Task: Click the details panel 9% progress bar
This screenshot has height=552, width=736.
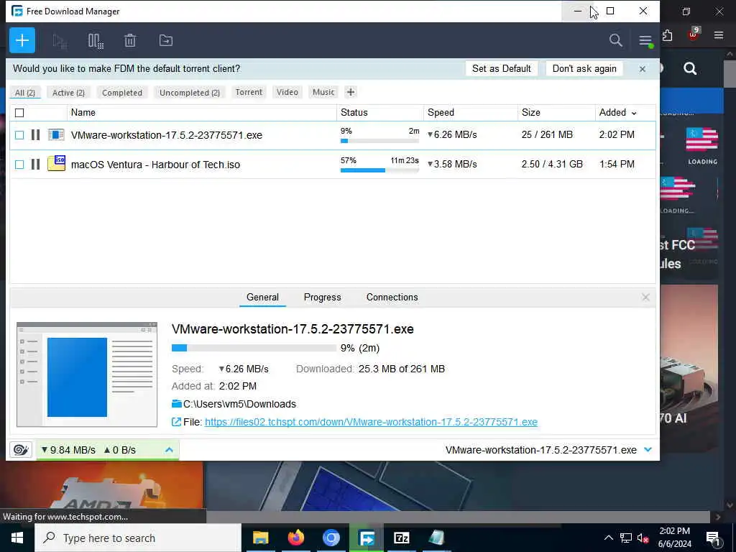Action: point(254,348)
